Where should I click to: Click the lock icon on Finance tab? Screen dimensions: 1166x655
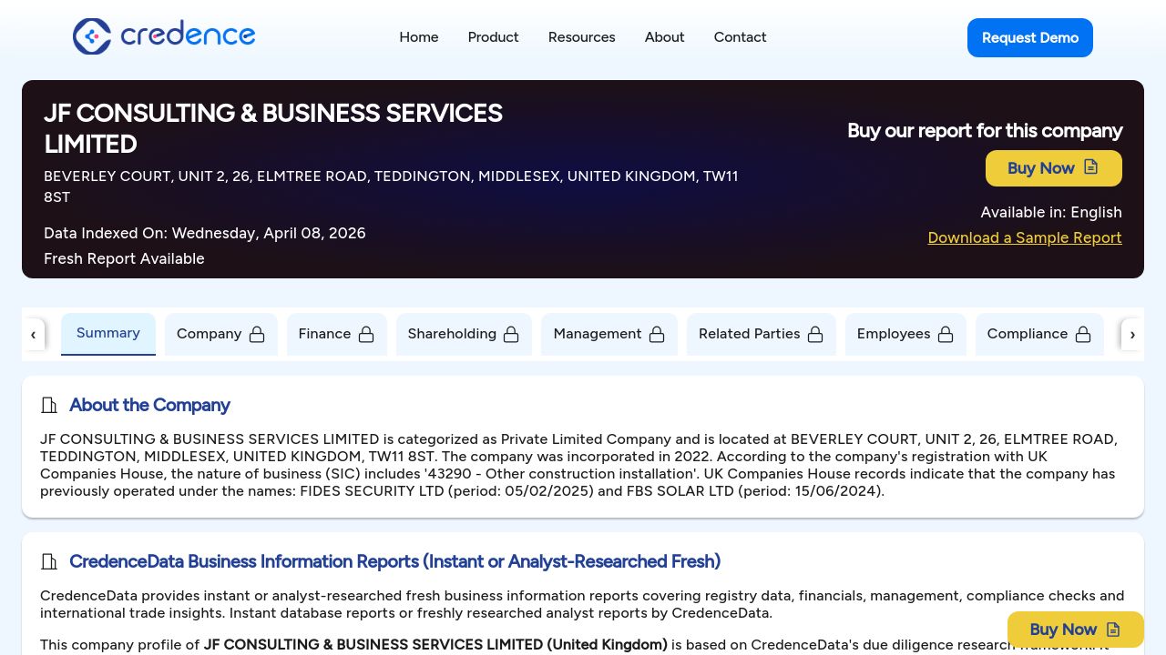click(366, 334)
